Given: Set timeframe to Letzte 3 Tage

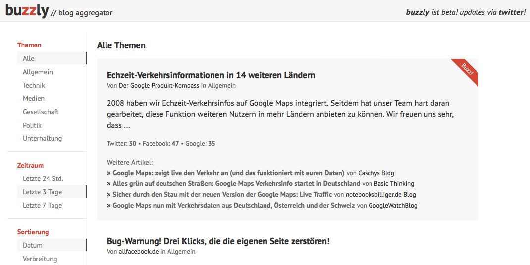Looking at the screenshot, I should [x=52, y=192].
